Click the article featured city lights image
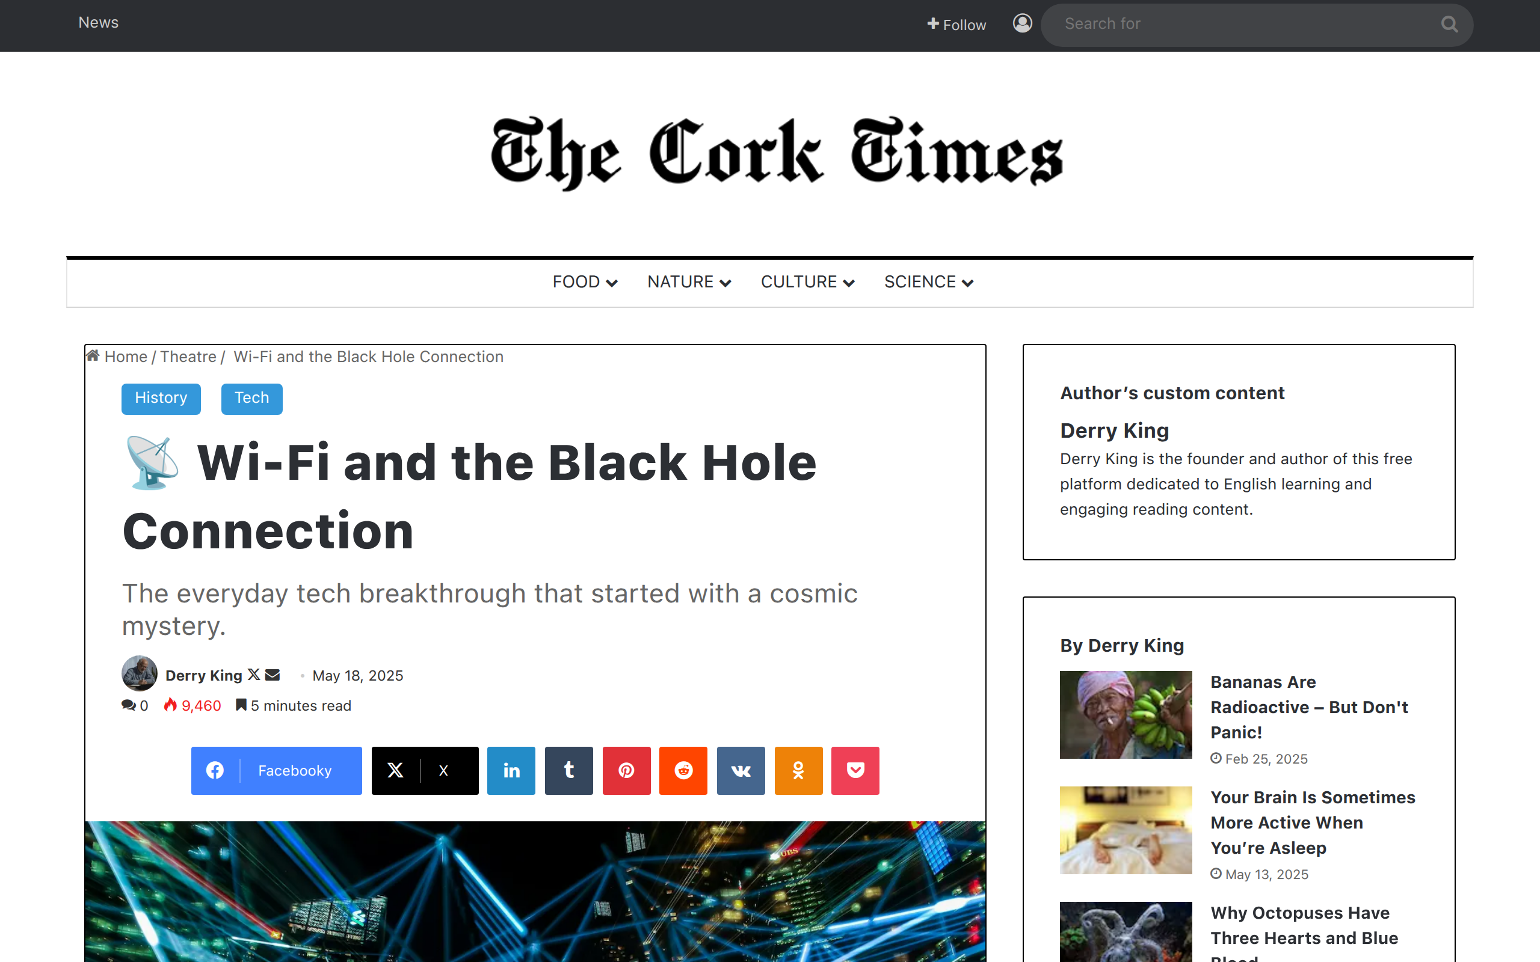 535,892
